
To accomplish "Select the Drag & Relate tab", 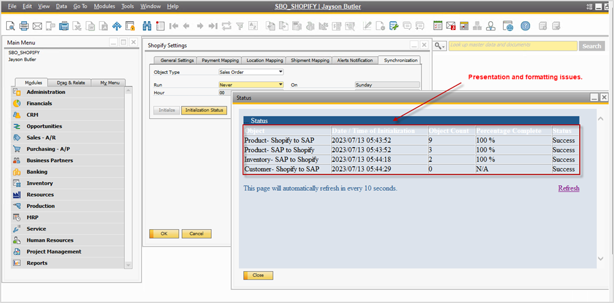I will 70,83.
